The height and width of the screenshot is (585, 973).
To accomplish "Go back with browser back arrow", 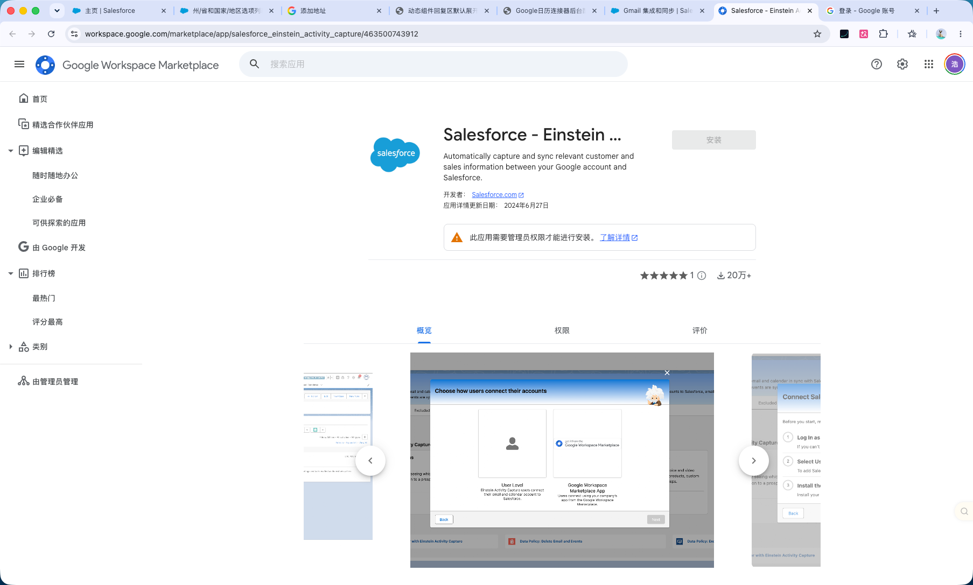I will click(x=12, y=34).
